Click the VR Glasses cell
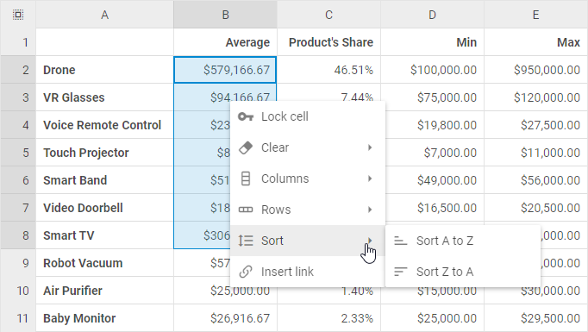The height and width of the screenshot is (332, 588). pyautogui.click(x=104, y=97)
